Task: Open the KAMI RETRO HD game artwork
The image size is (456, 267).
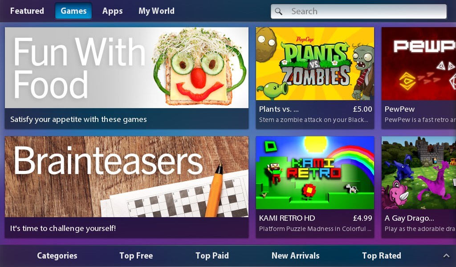Action: 315,173
